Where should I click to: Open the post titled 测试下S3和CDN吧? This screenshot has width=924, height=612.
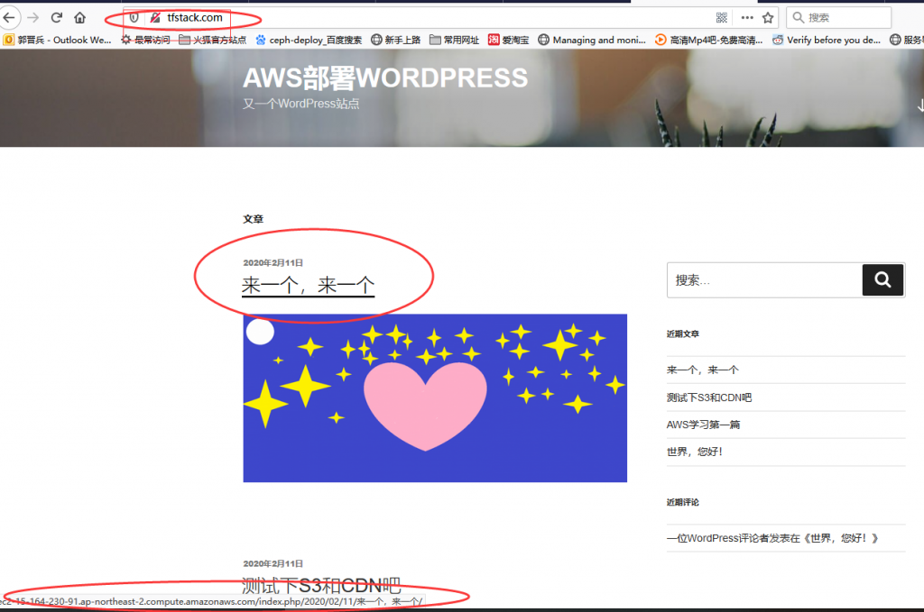321,586
